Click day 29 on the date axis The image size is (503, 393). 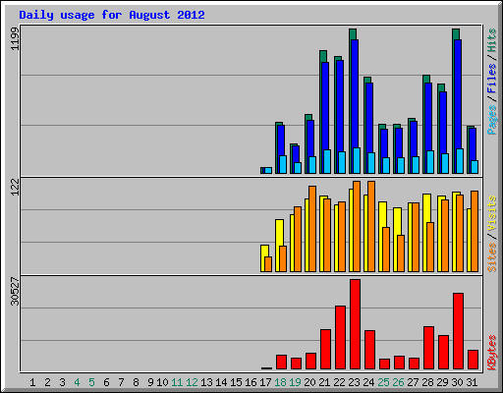[x=442, y=382]
